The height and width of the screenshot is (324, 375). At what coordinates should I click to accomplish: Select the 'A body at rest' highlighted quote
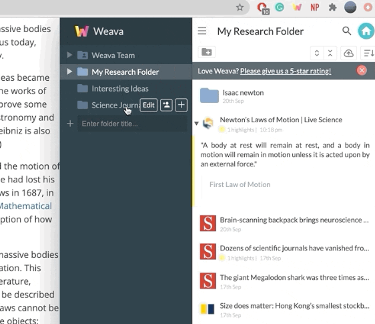(285, 155)
